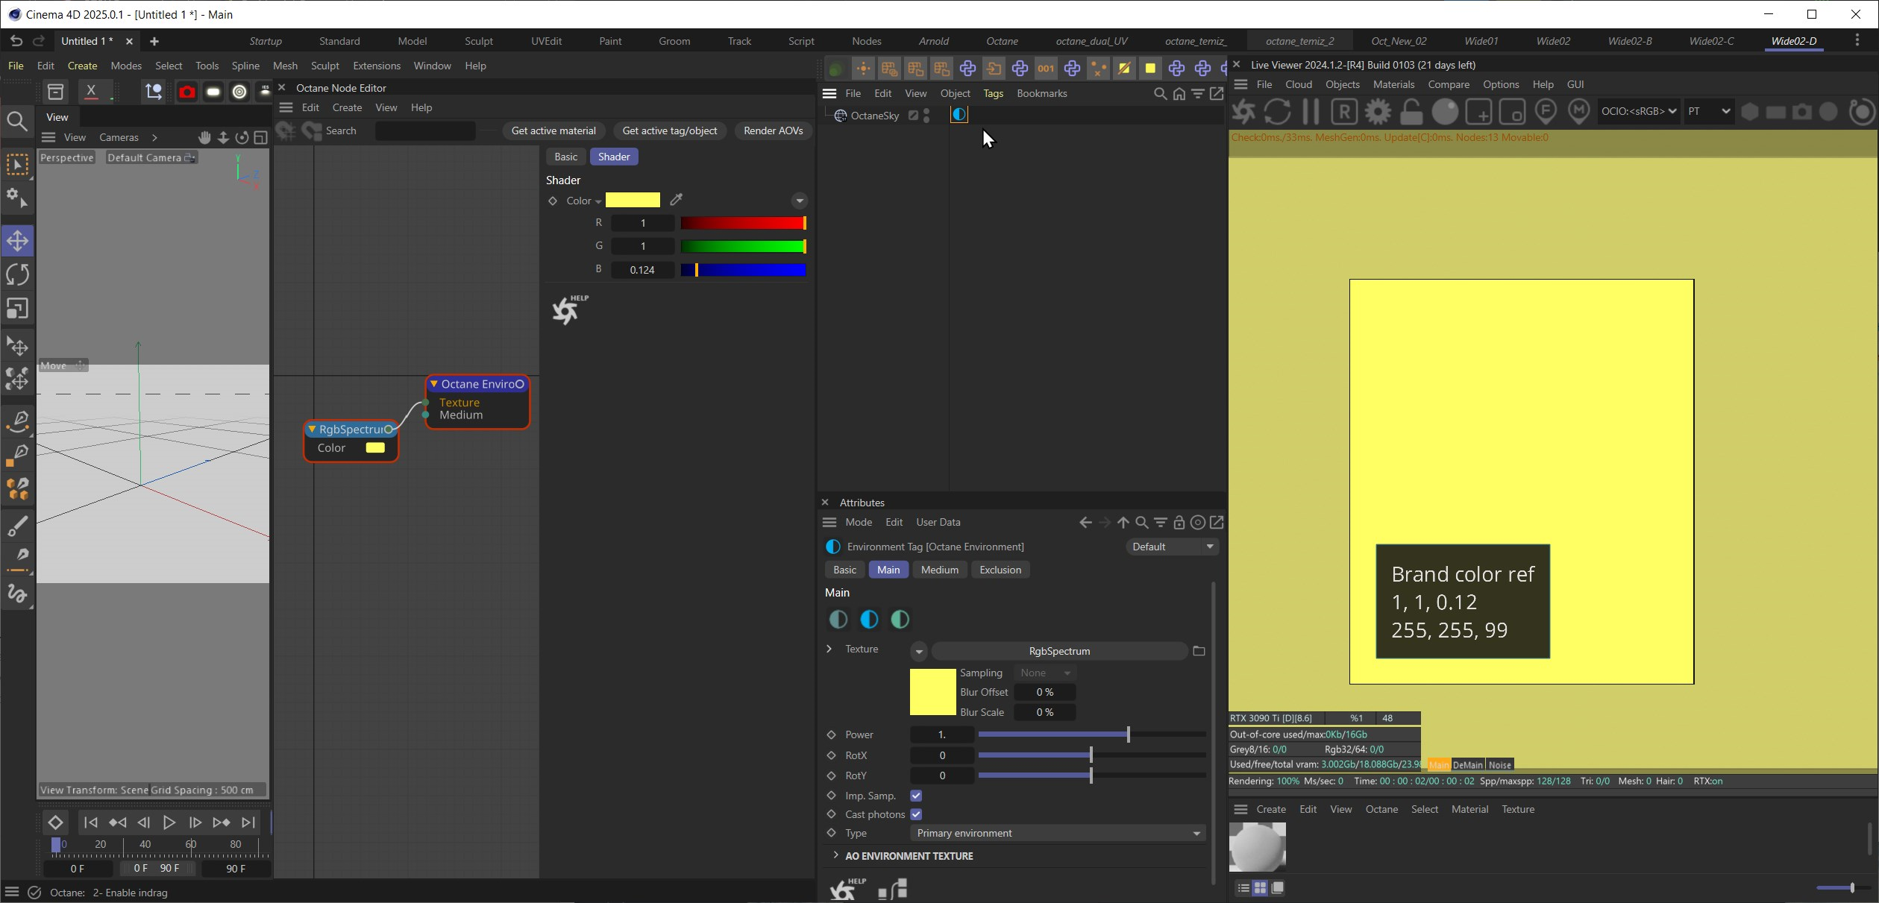Select the Scale tool icon
This screenshot has height=903, width=1879.
(18, 308)
